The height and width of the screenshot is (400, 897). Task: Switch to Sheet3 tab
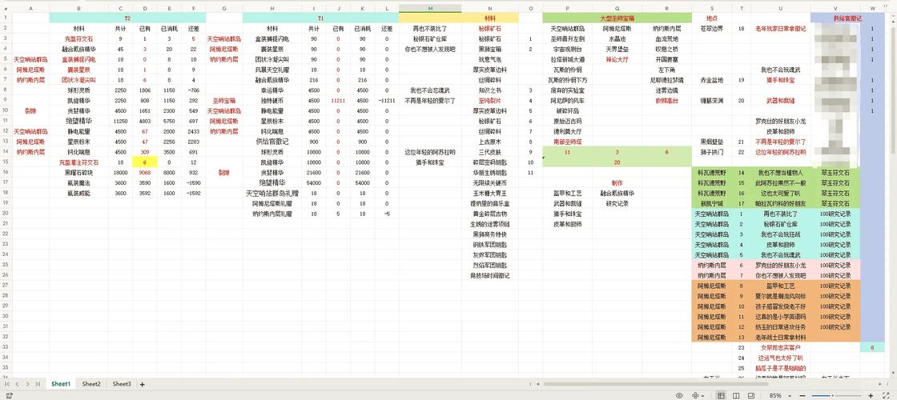121,384
